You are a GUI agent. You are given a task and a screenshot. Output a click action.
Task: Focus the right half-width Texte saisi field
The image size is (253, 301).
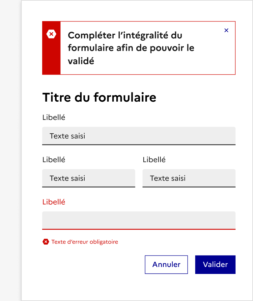tap(189, 178)
